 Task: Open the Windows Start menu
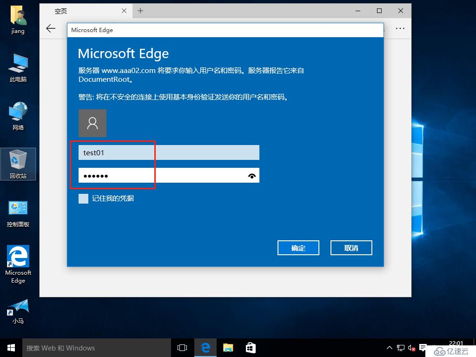pyautogui.click(x=11, y=348)
